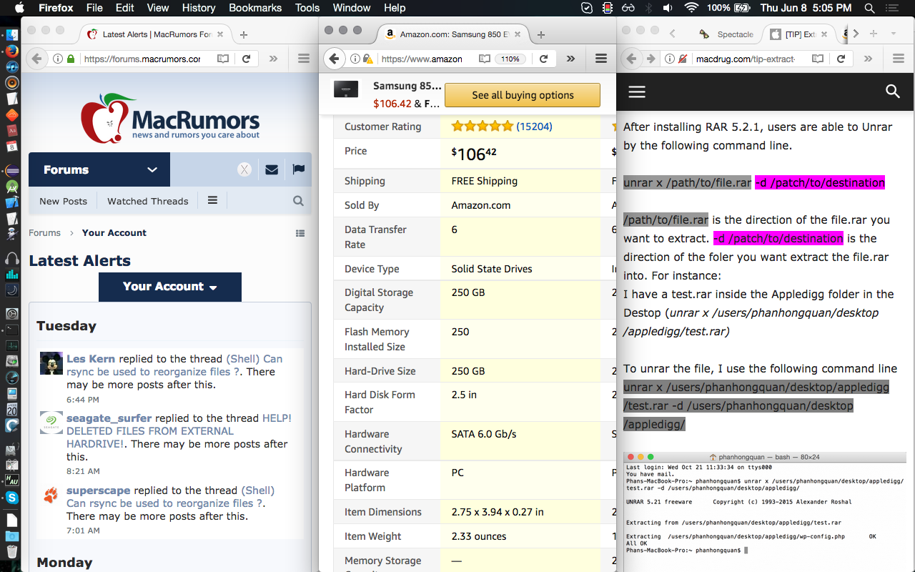The width and height of the screenshot is (915, 572).
Task: Open seagate_surfer user profile link
Action: click(x=109, y=418)
